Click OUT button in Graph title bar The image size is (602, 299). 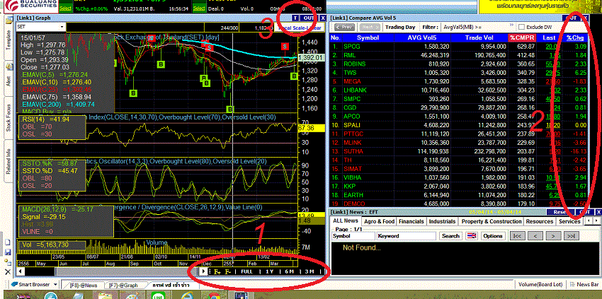tap(308, 18)
